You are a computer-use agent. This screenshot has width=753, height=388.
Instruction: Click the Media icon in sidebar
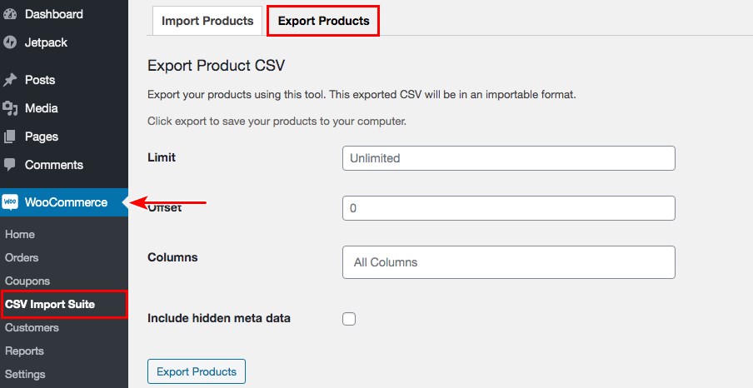pyautogui.click(x=10, y=108)
